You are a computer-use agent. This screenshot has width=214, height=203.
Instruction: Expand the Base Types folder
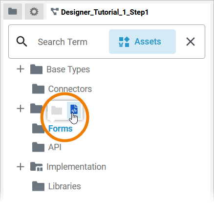21,69
